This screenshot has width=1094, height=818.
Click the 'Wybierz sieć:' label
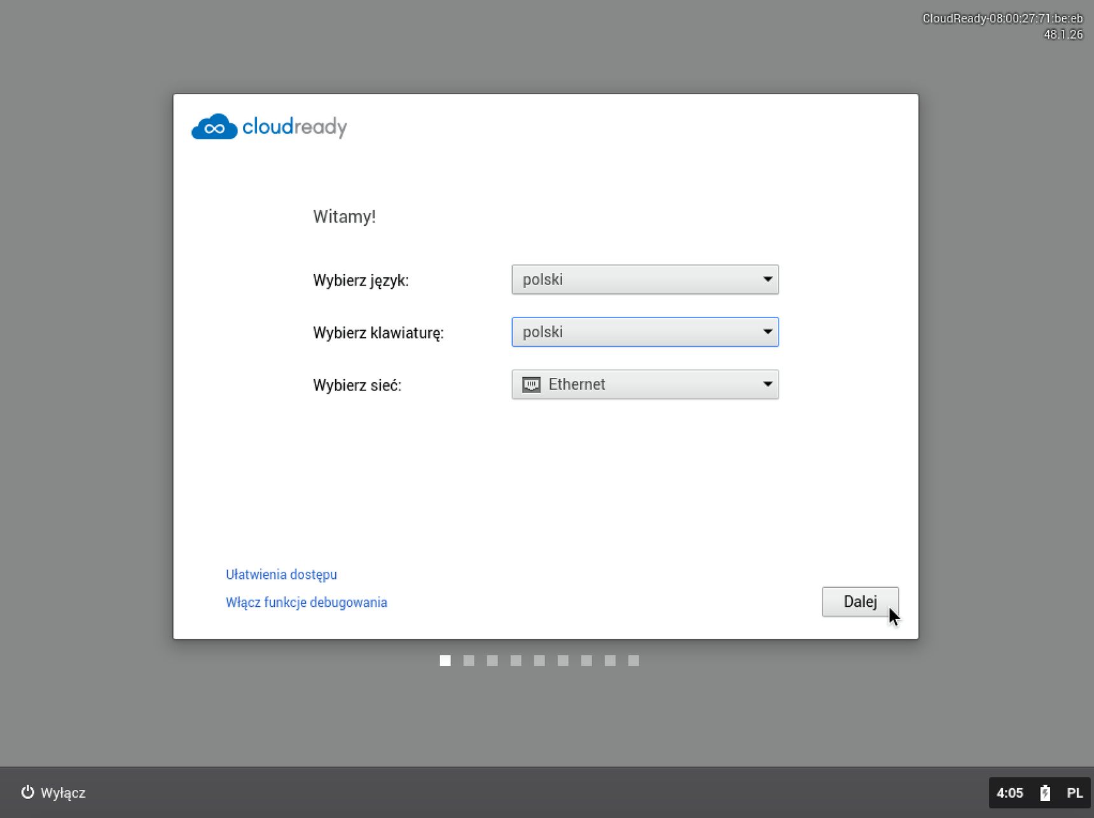point(357,385)
